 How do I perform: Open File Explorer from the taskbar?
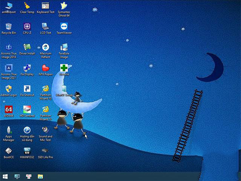tap(40, 176)
